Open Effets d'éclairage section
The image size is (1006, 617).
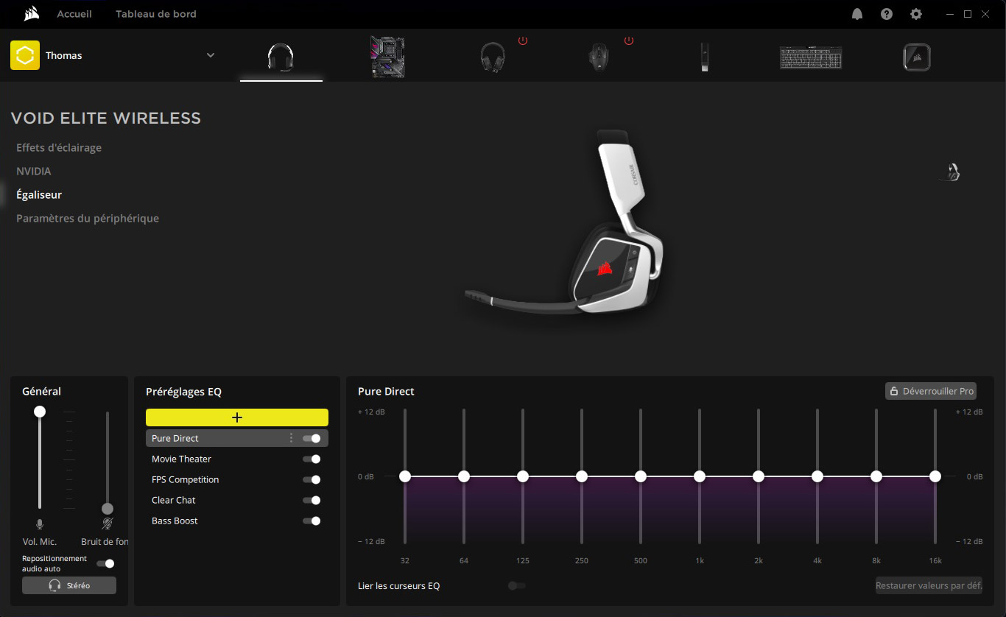coord(59,147)
